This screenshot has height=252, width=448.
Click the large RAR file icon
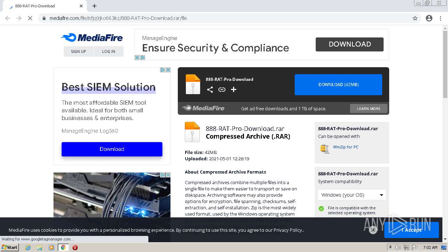point(192,132)
